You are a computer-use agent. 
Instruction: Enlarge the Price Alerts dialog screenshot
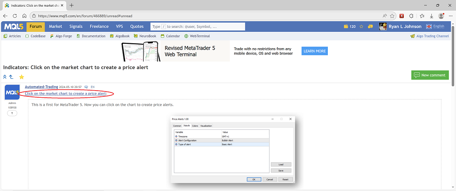tap(233, 149)
